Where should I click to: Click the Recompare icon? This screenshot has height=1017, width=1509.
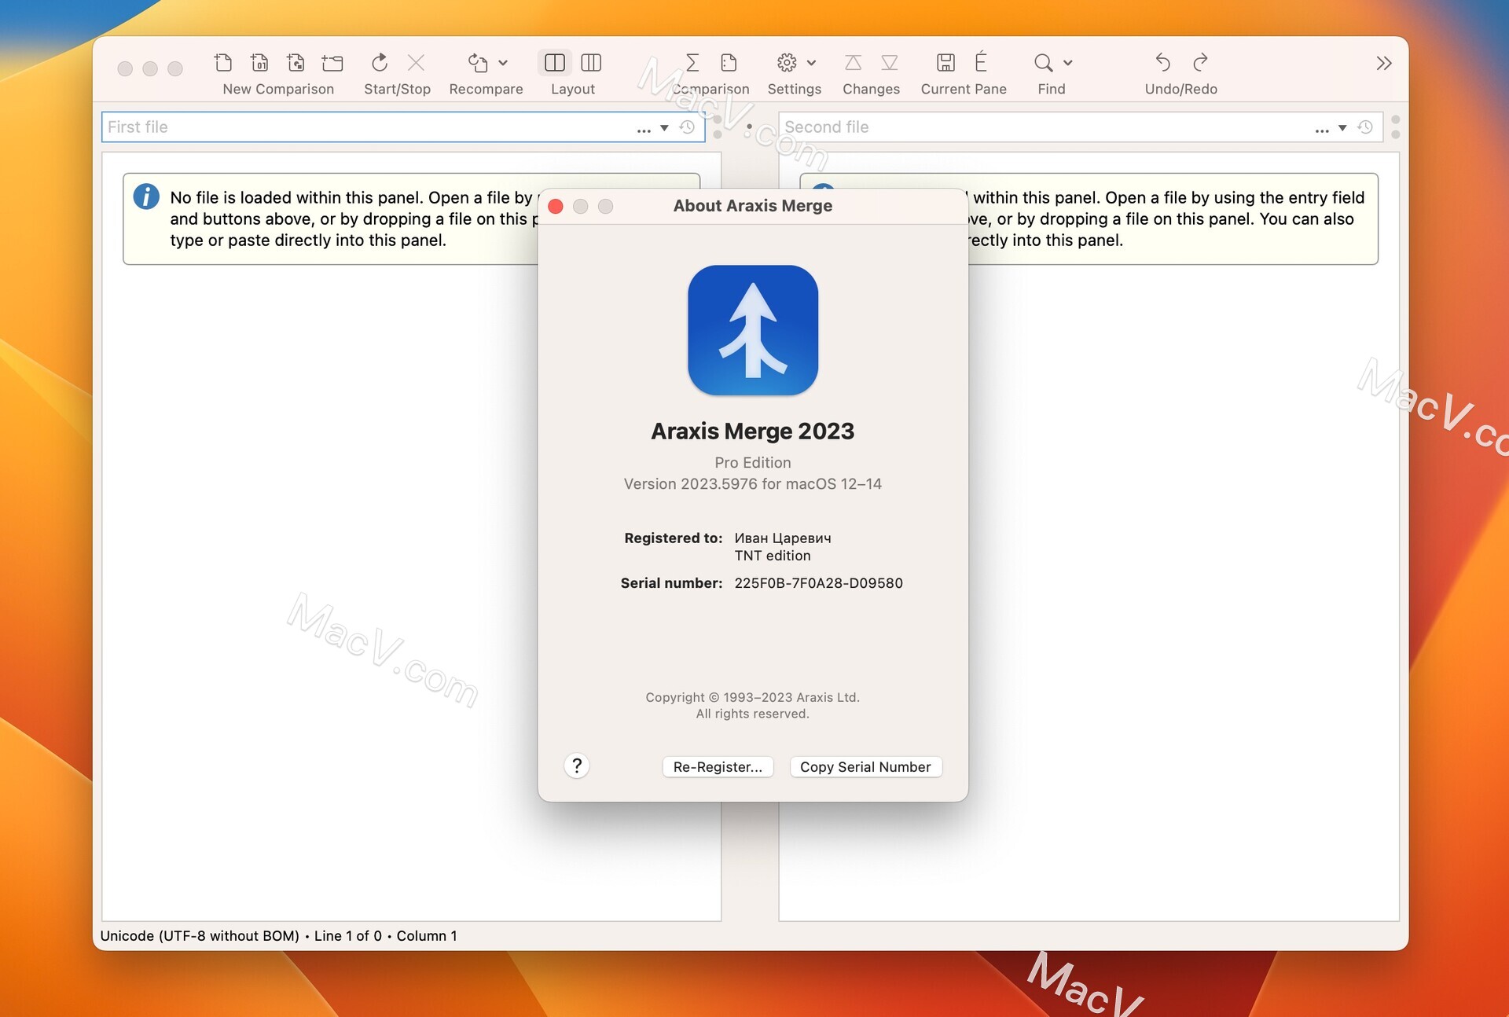click(x=478, y=62)
